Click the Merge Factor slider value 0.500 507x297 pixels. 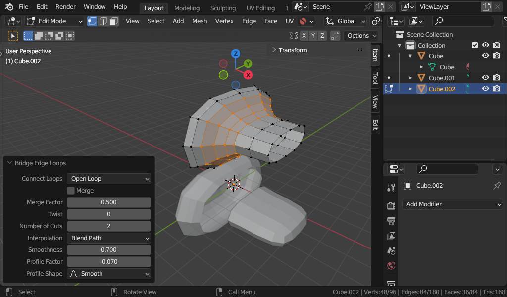[x=108, y=202]
